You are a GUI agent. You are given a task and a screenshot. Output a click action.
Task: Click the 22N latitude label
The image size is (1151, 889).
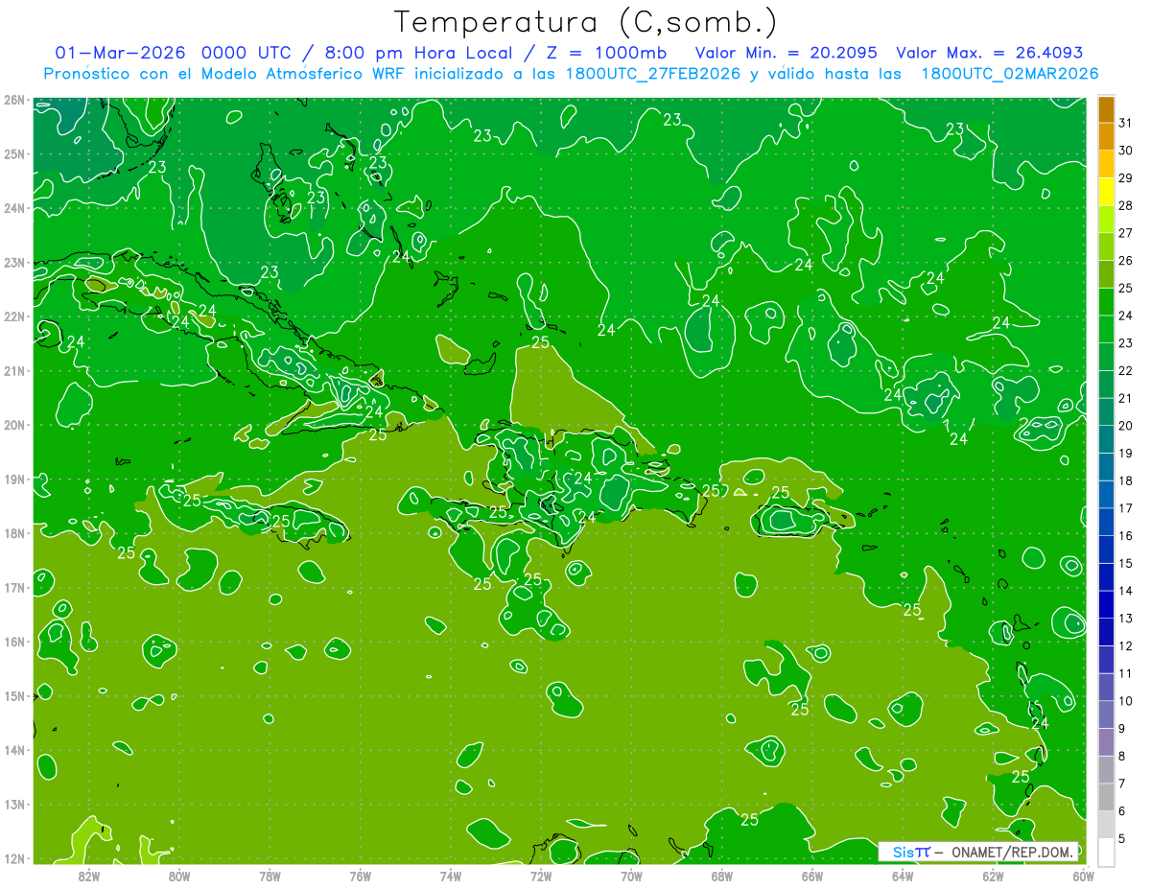(x=13, y=316)
